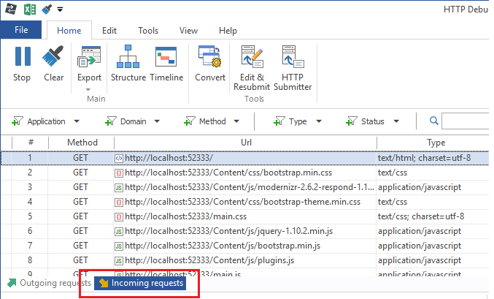Screen dimensions: 494x299
Task: Click the Domain filter funnel icon
Action: (x=111, y=121)
